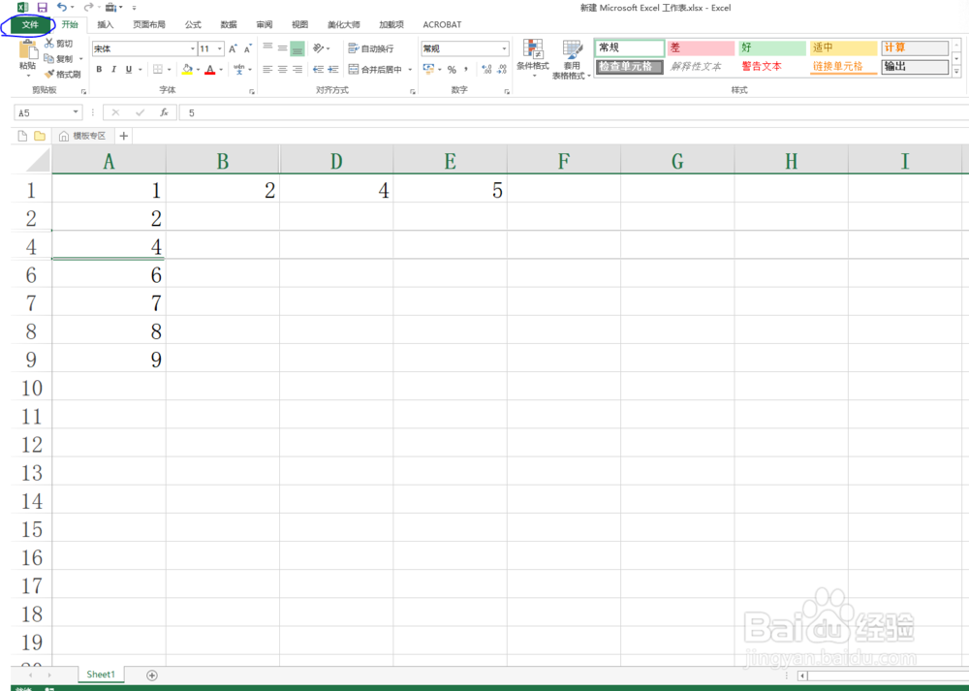
Task: Expand the Name Box dropdown arrow
Action: coord(76,112)
